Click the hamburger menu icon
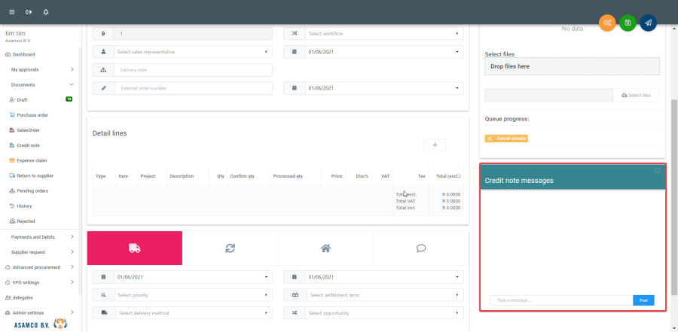This screenshot has width=678, height=332. click(x=11, y=12)
